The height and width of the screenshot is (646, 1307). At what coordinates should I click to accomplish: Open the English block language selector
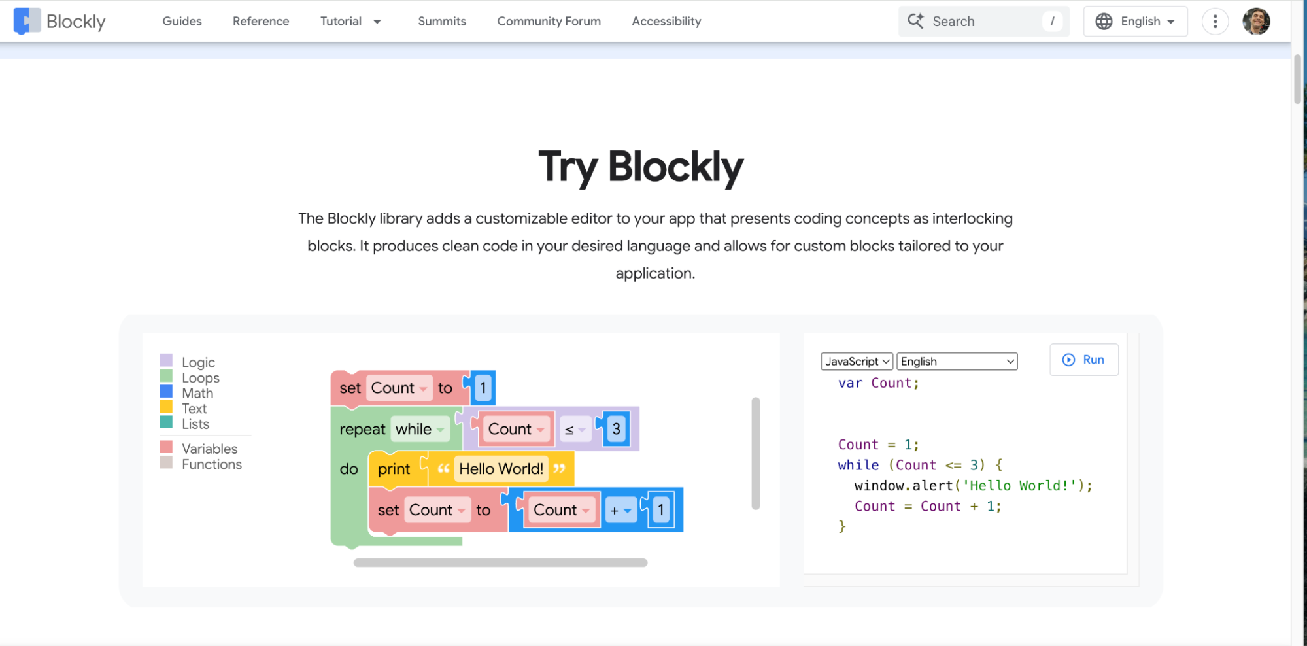coord(957,362)
